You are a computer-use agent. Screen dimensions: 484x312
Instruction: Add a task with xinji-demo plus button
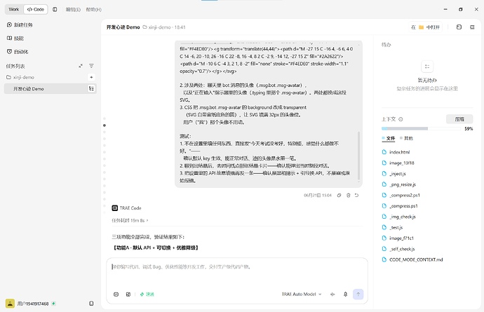pyautogui.click(x=91, y=77)
